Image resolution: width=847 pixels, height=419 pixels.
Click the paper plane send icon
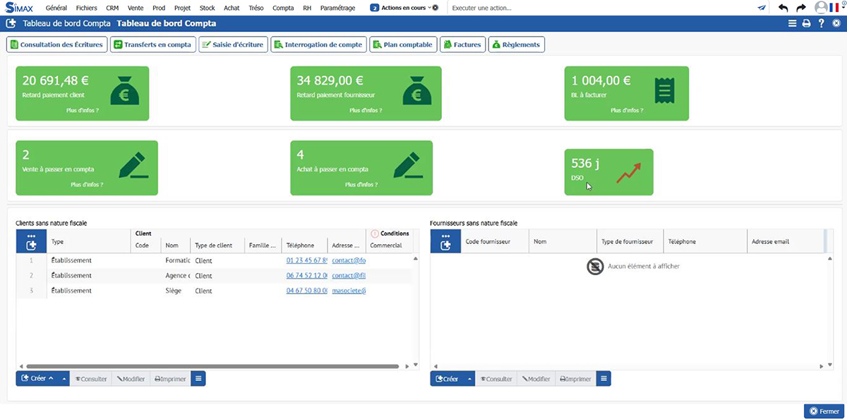tap(762, 8)
